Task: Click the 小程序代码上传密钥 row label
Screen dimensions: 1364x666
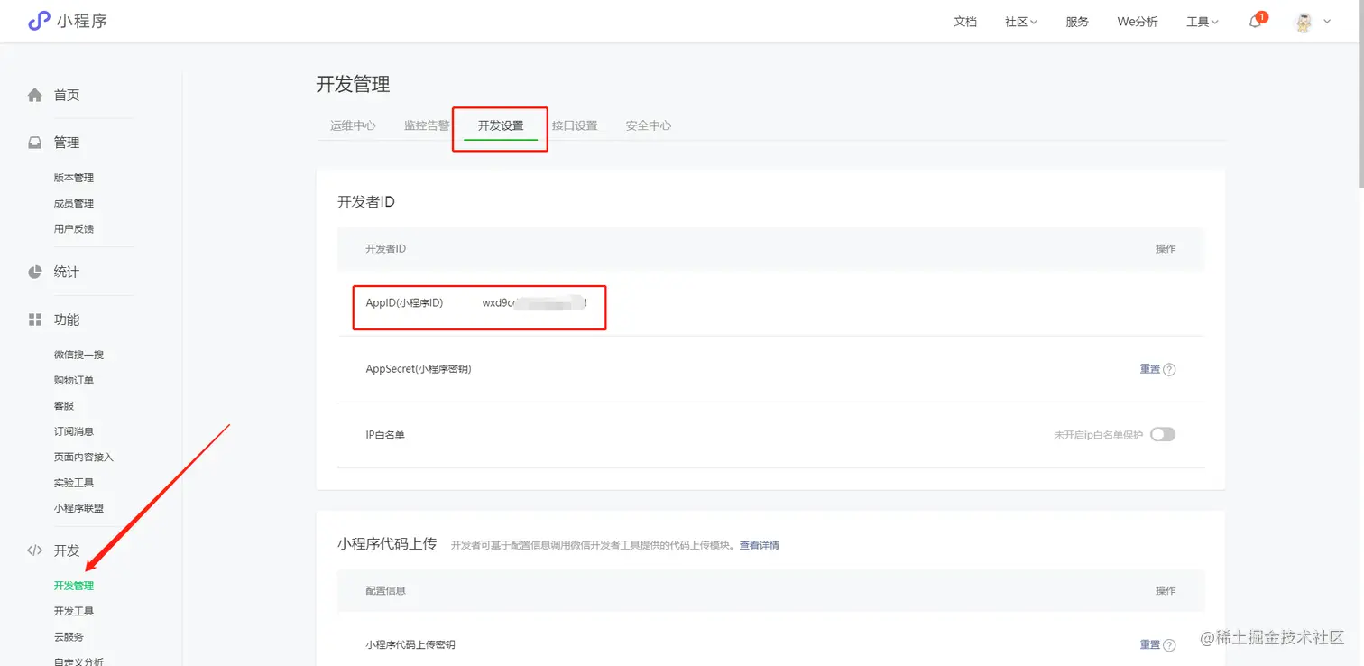Action: [x=410, y=645]
